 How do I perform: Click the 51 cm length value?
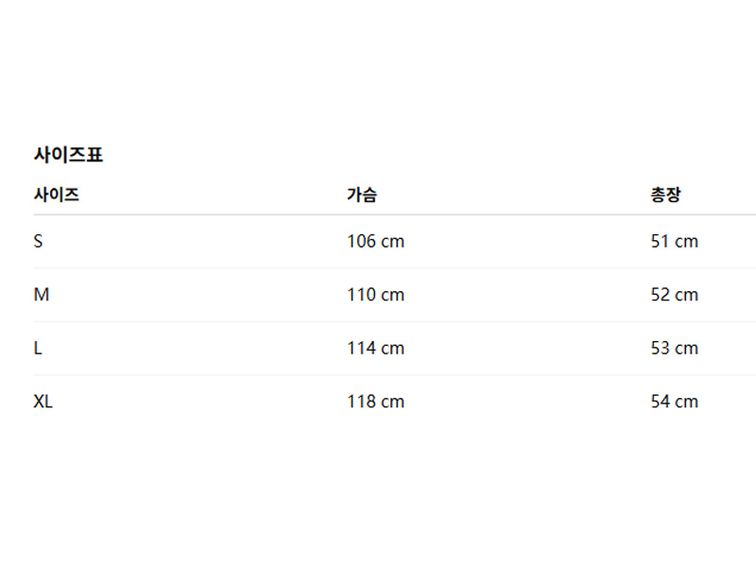click(x=675, y=241)
